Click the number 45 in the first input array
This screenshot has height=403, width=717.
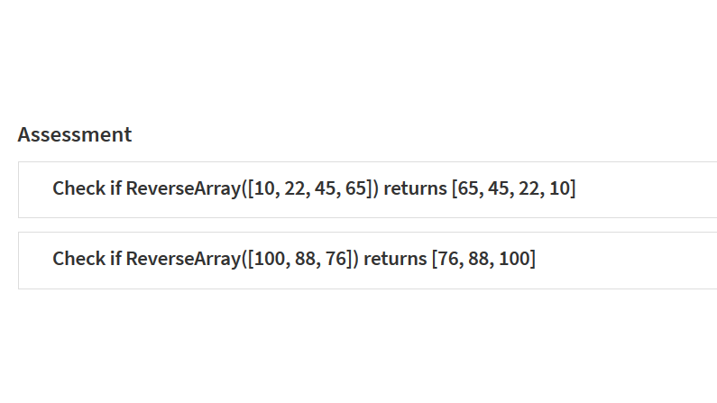pos(325,188)
